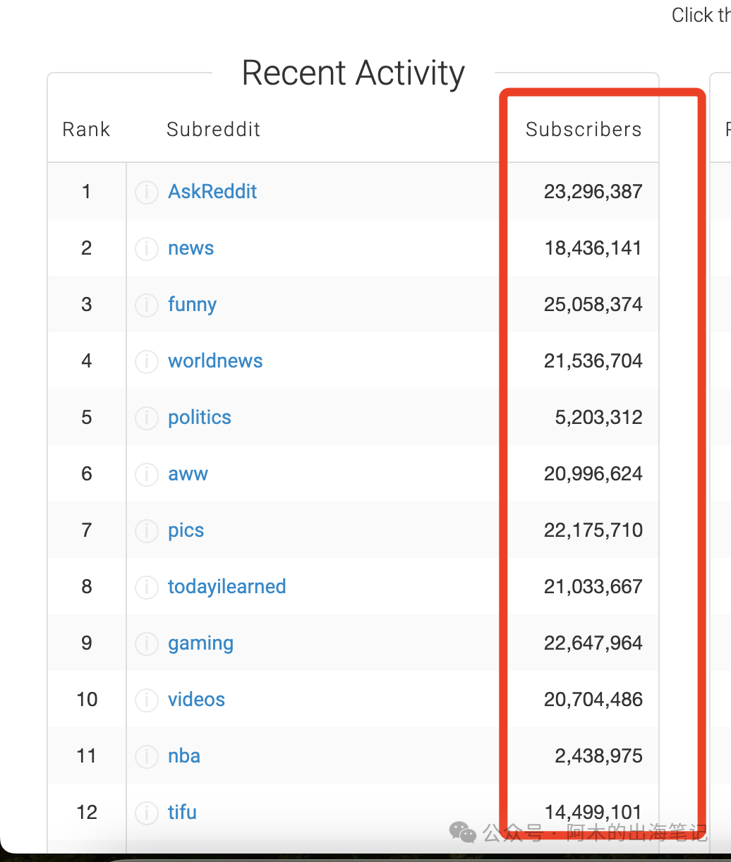
Task: Click the info icon next to aww
Action: coord(147,474)
